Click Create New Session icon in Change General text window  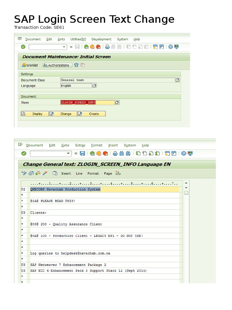(167, 153)
